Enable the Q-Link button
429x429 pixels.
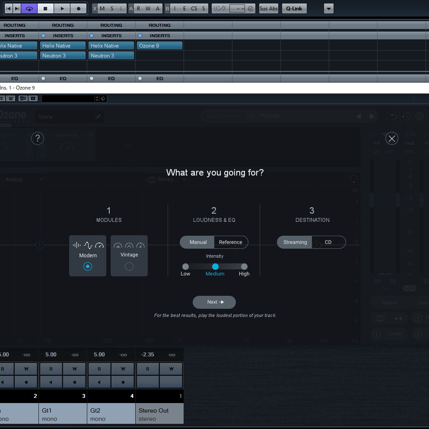294,9
